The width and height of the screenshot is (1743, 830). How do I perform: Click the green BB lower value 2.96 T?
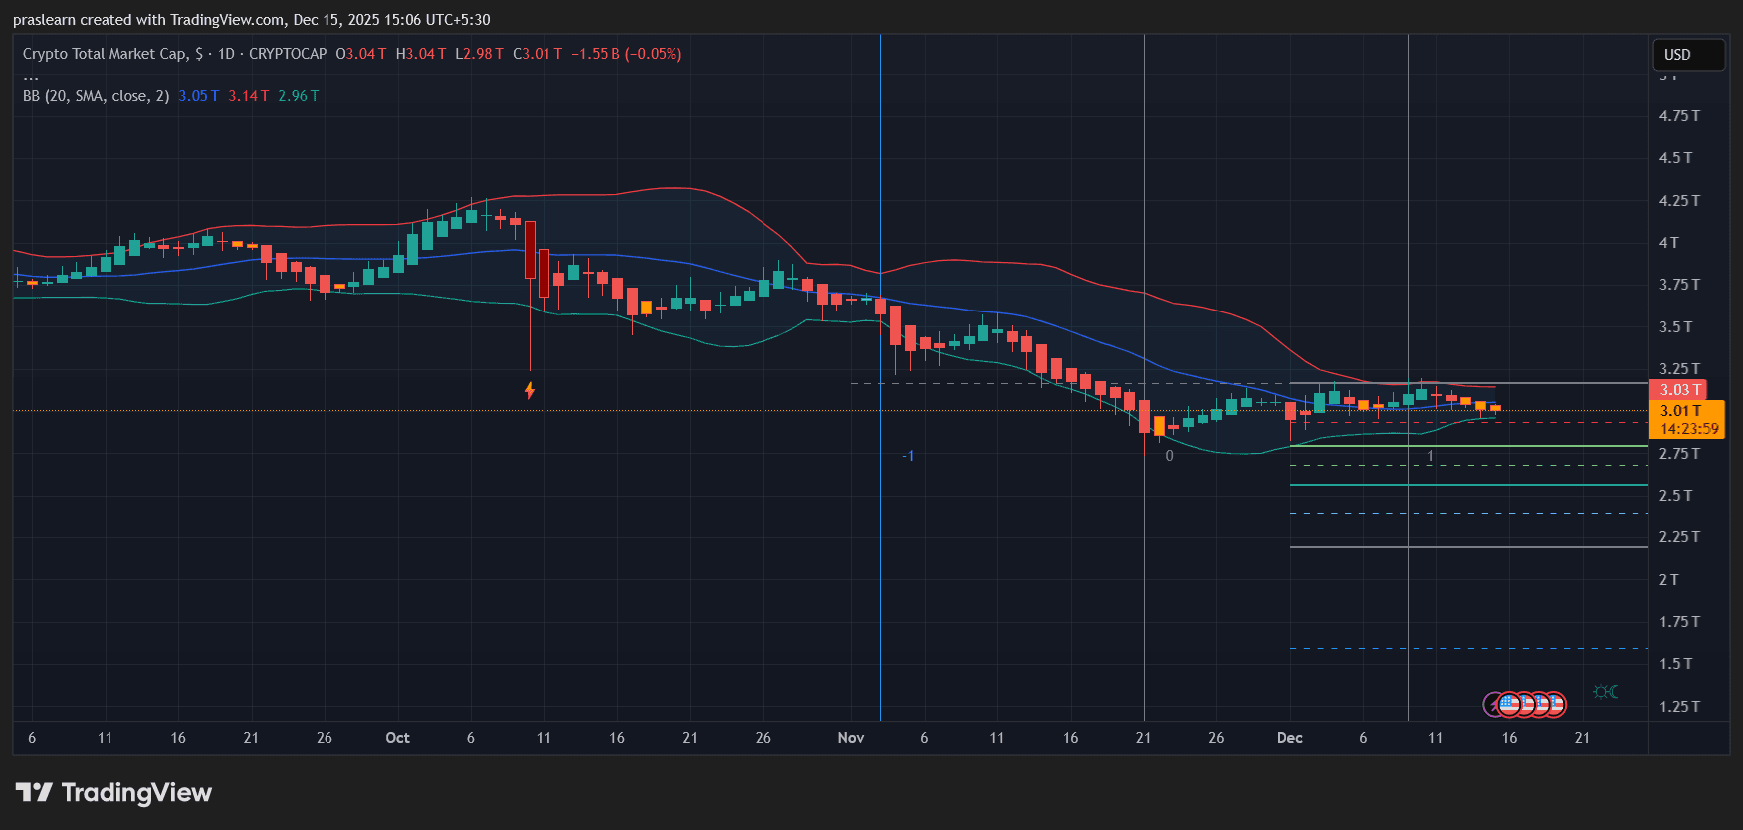(298, 96)
